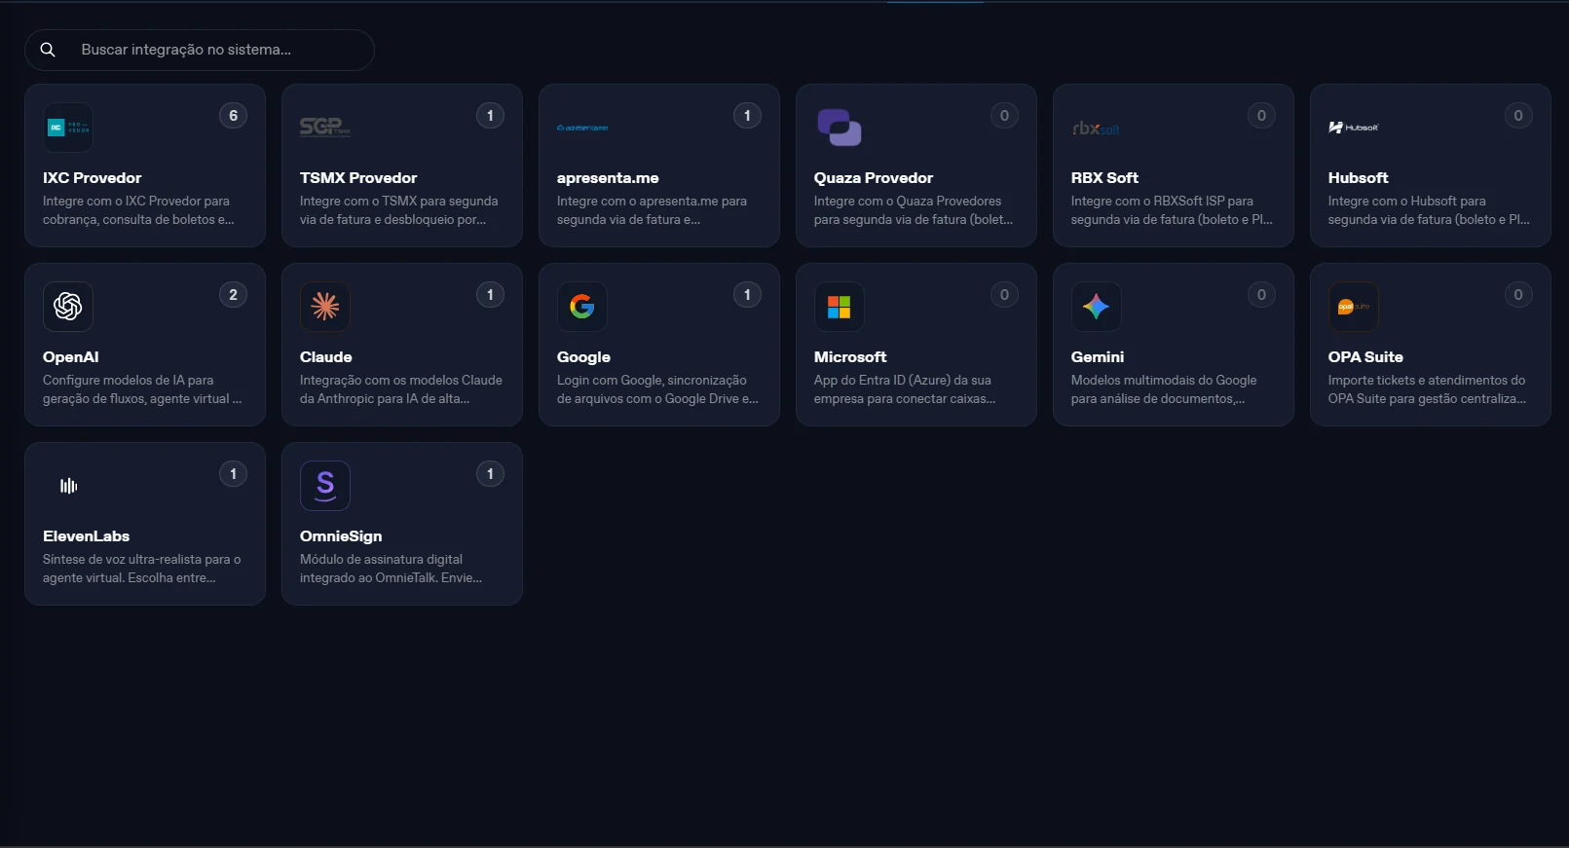The height and width of the screenshot is (848, 1569).
Task: Click the Google G logo icon
Action: (582, 307)
